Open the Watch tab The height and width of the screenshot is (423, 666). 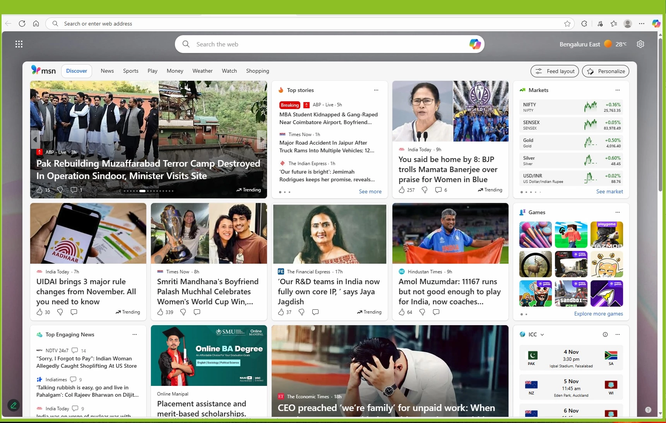[x=229, y=71]
